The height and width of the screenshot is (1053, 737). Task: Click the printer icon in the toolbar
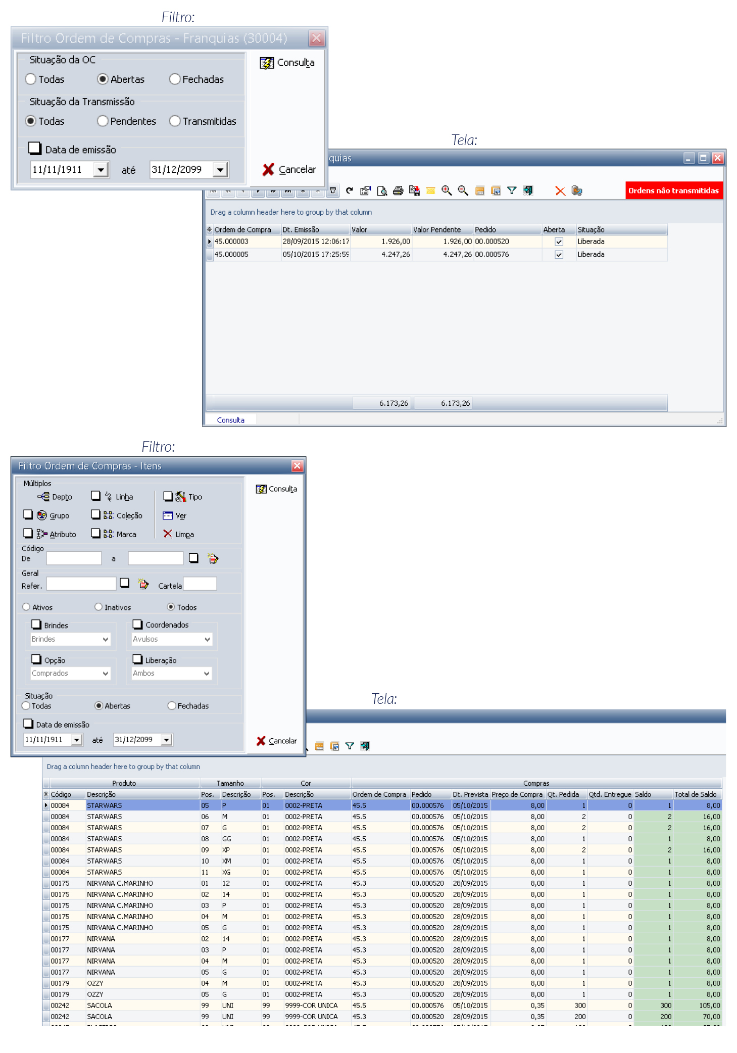point(398,190)
